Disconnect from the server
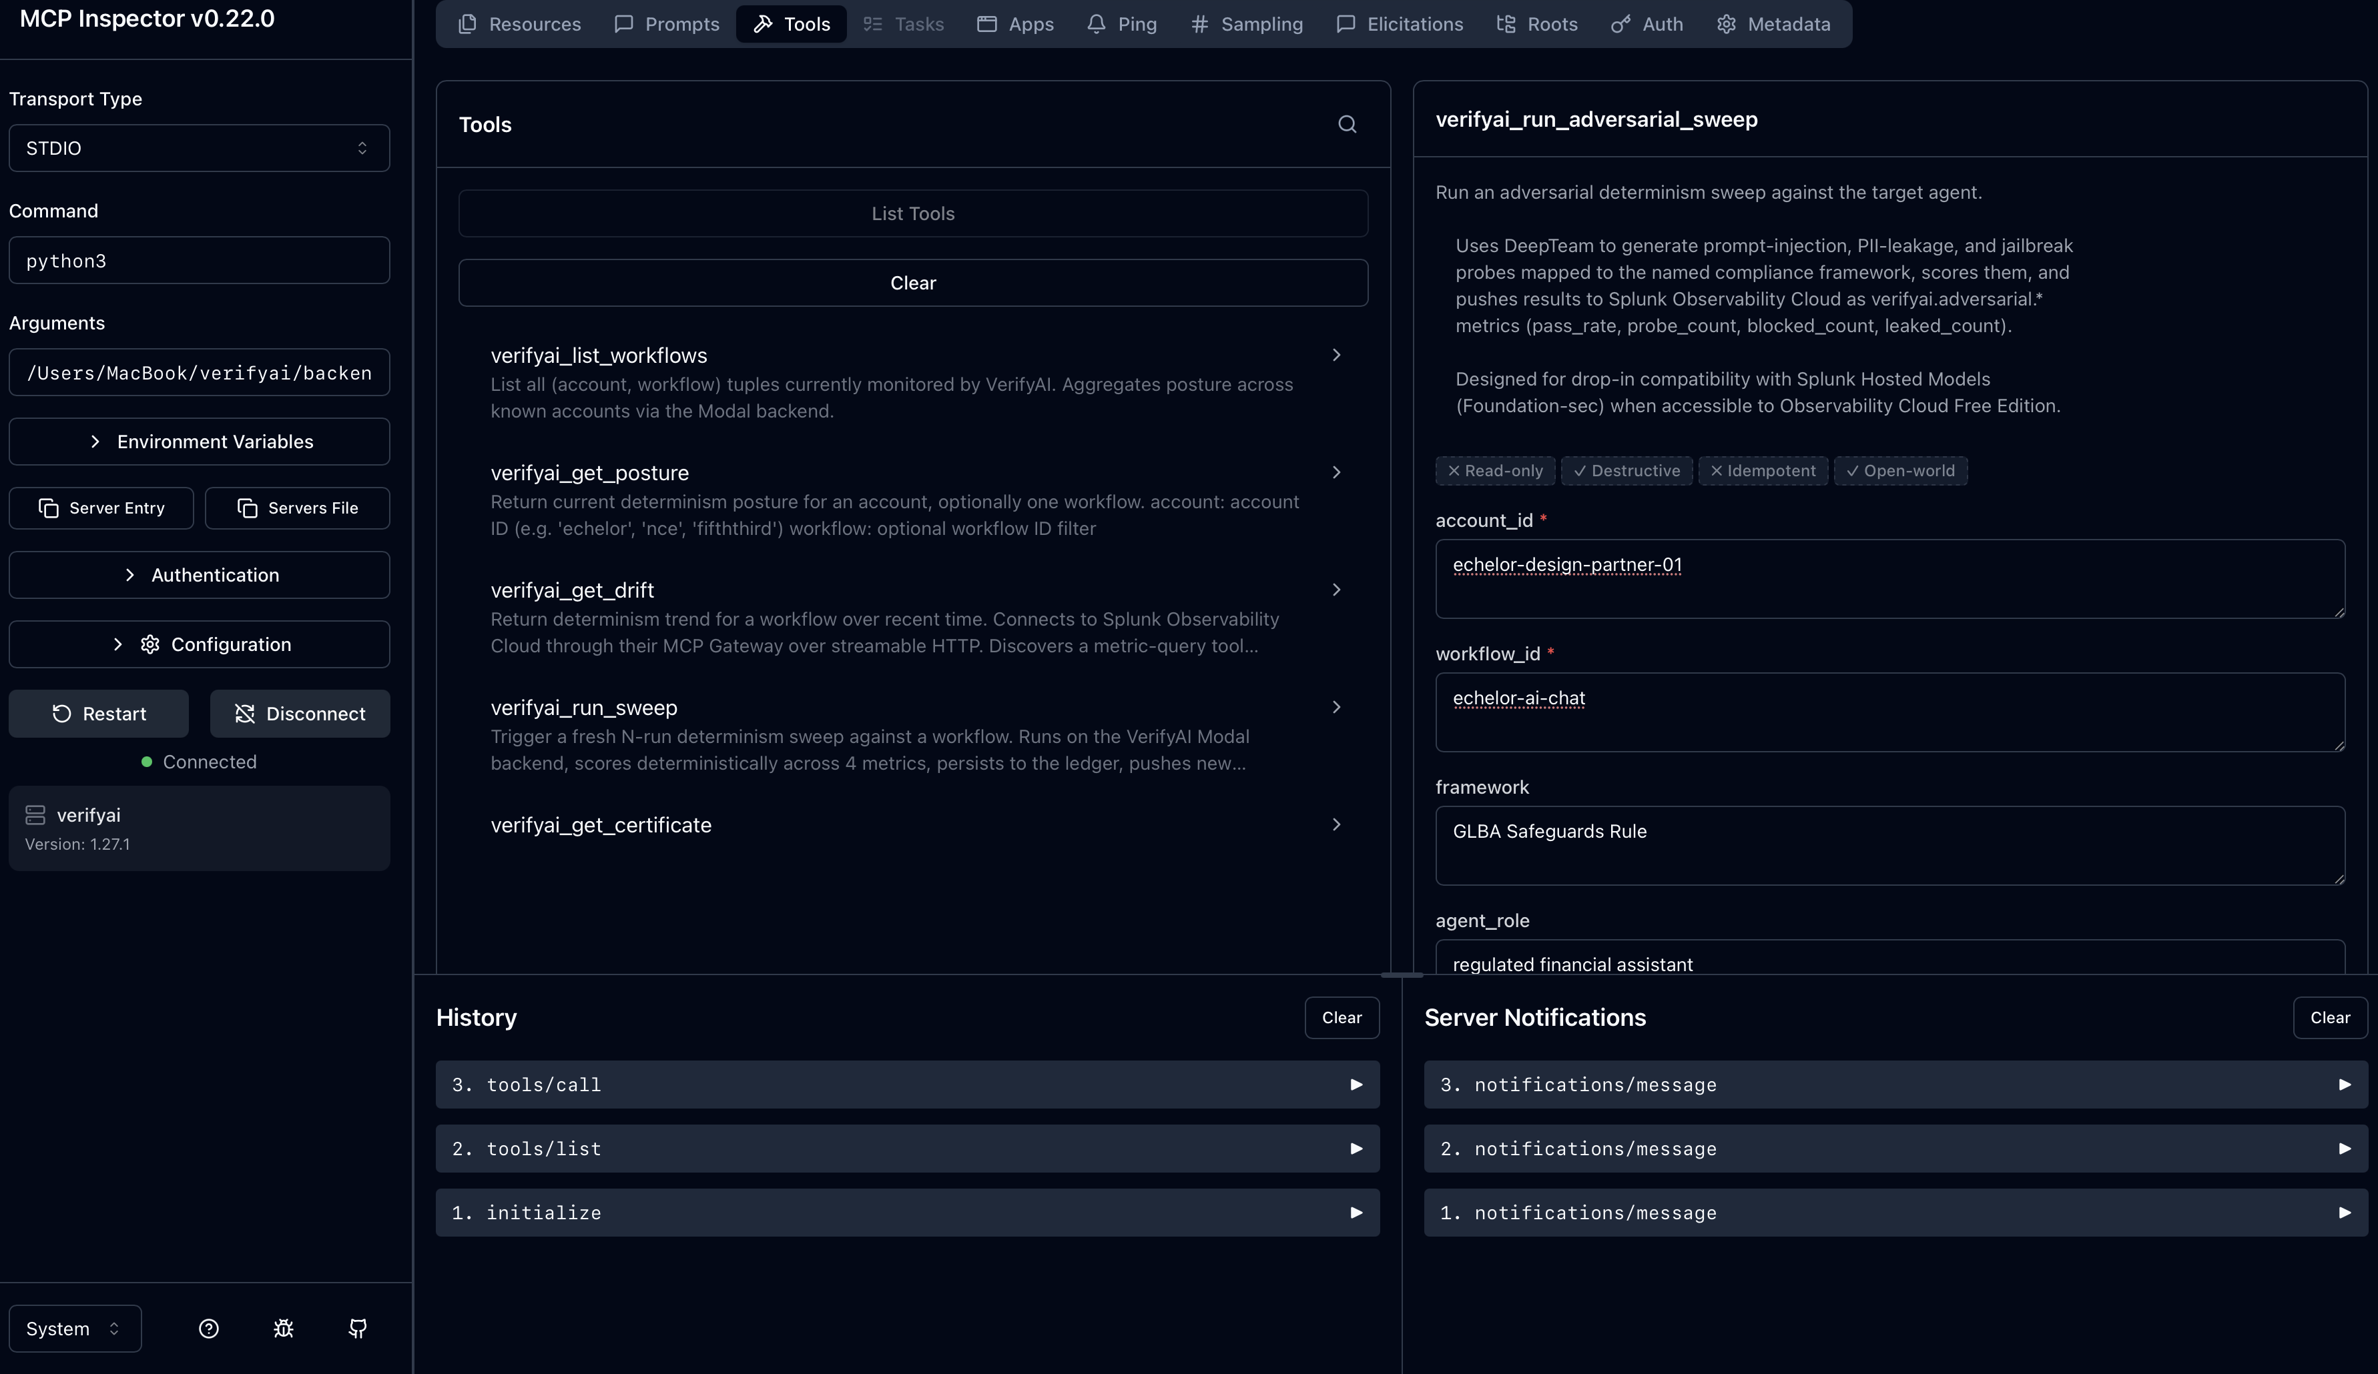2378x1374 pixels. click(x=299, y=714)
